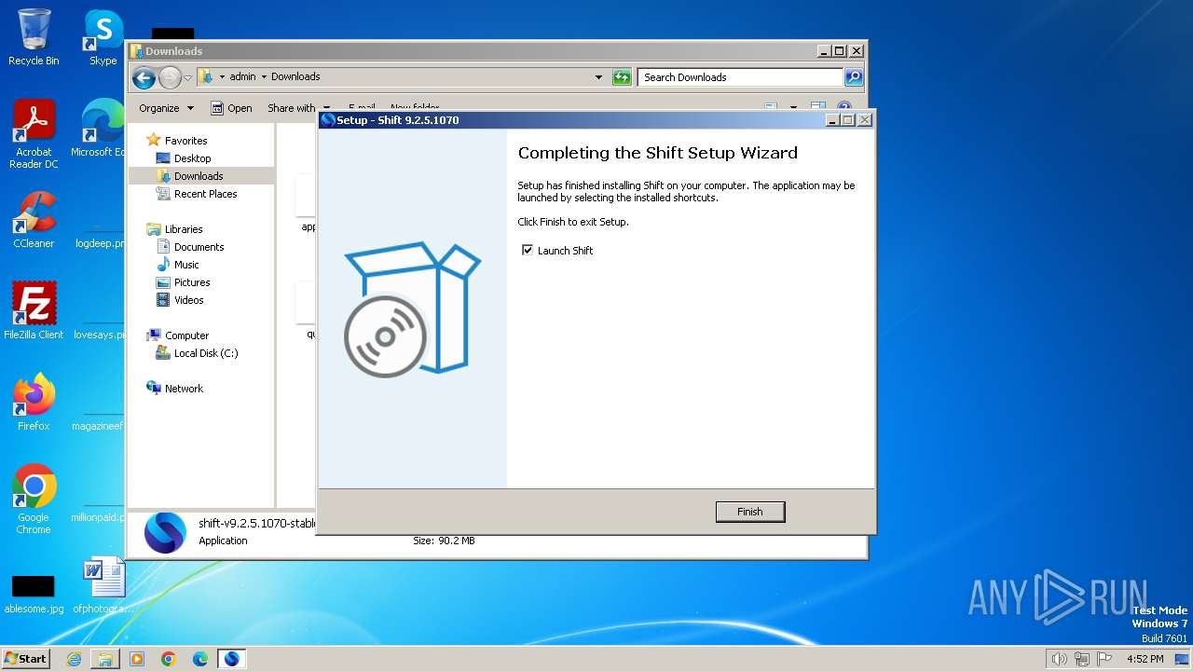1193x671 pixels.
Task: Select Documents library
Action: click(199, 247)
